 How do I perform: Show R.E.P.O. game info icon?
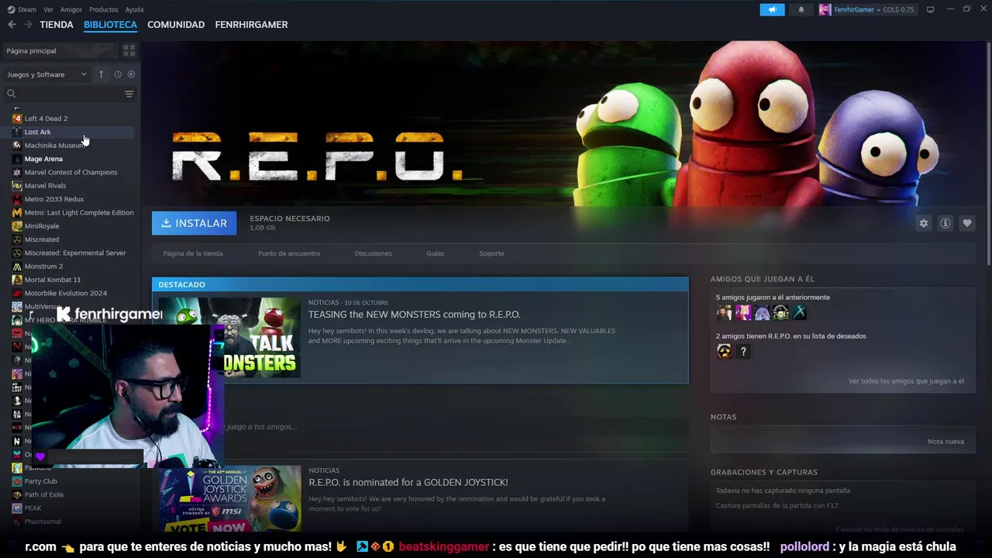click(x=945, y=223)
